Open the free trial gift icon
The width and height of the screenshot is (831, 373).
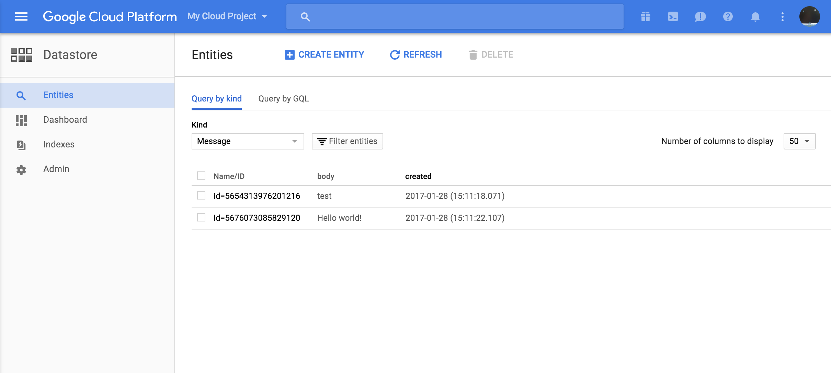tap(646, 16)
